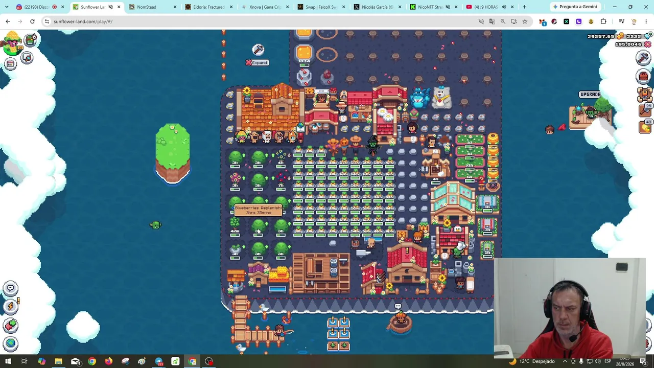Click the 12°C Despejado weather widget
The height and width of the screenshot is (368, 654).
coord(531,361)
